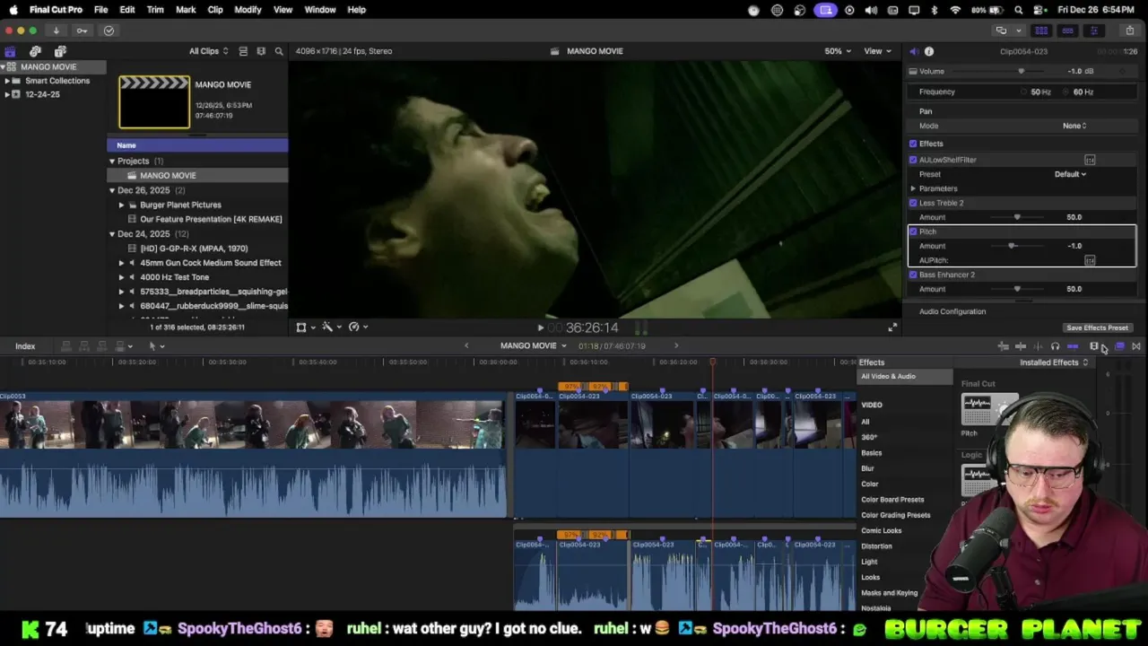The image size is (1148, 646).
Task: Select the MANGO MOVIE project thumbnail
Action: (x=154, y=101)
